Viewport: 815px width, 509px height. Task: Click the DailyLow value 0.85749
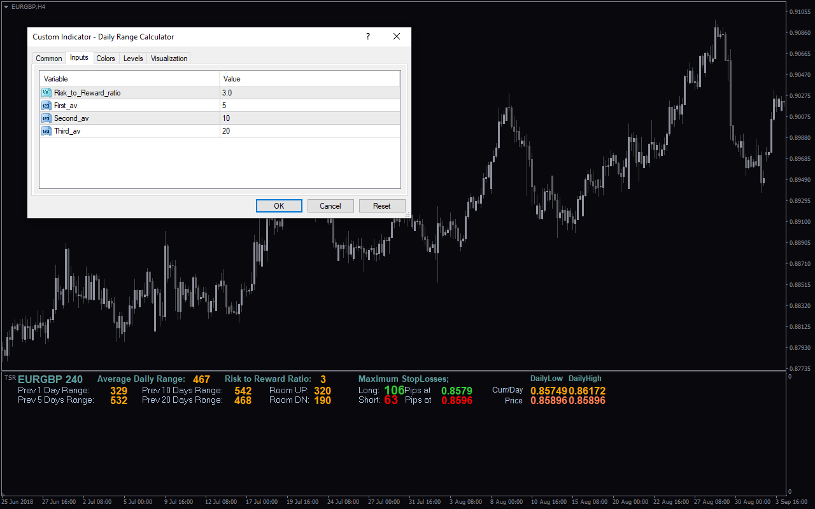549,391
